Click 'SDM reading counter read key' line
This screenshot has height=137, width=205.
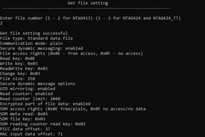pyautogui.click(x=43, y=124)
